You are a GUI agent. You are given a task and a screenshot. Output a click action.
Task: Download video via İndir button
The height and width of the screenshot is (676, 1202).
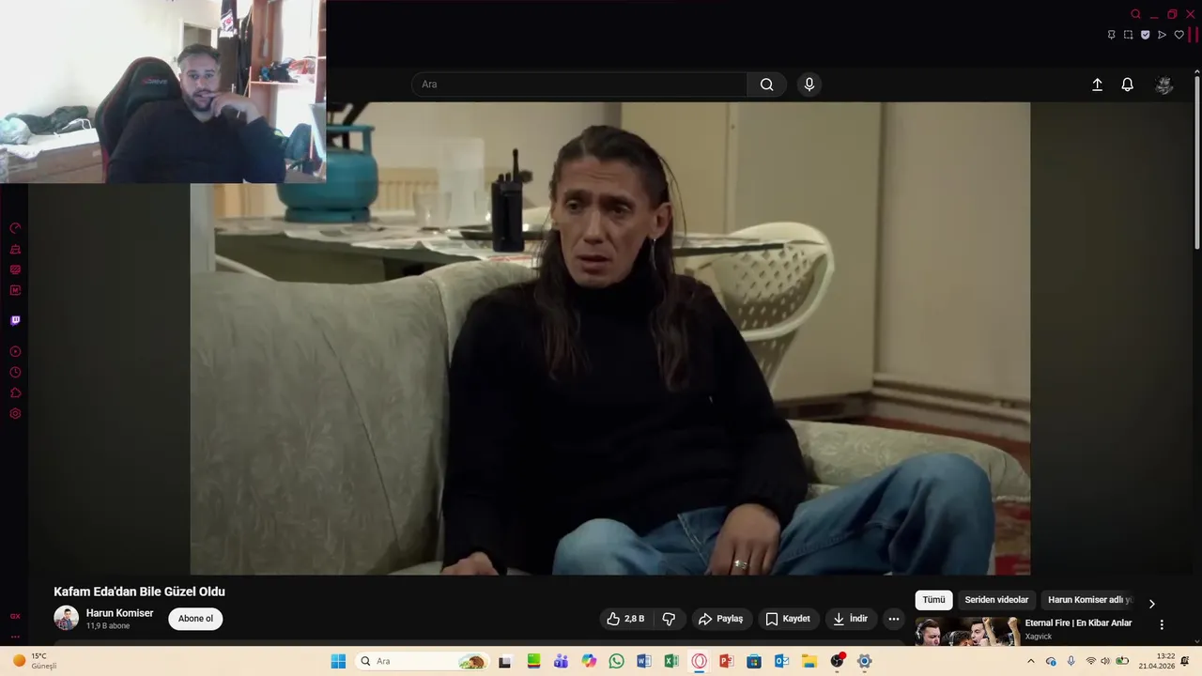tap(851, 619)
